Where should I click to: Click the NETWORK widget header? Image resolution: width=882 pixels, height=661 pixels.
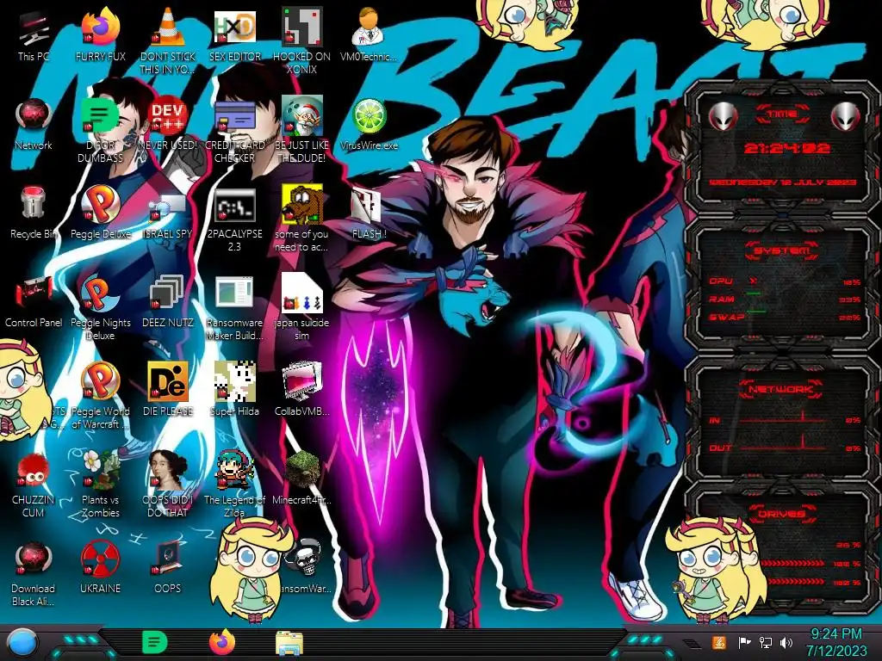[x=780, y=389]
